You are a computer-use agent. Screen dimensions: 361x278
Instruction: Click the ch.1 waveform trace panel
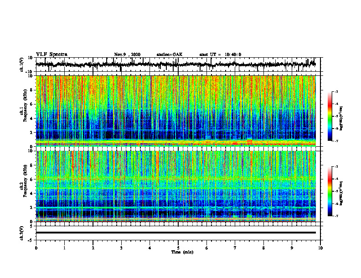178,65
